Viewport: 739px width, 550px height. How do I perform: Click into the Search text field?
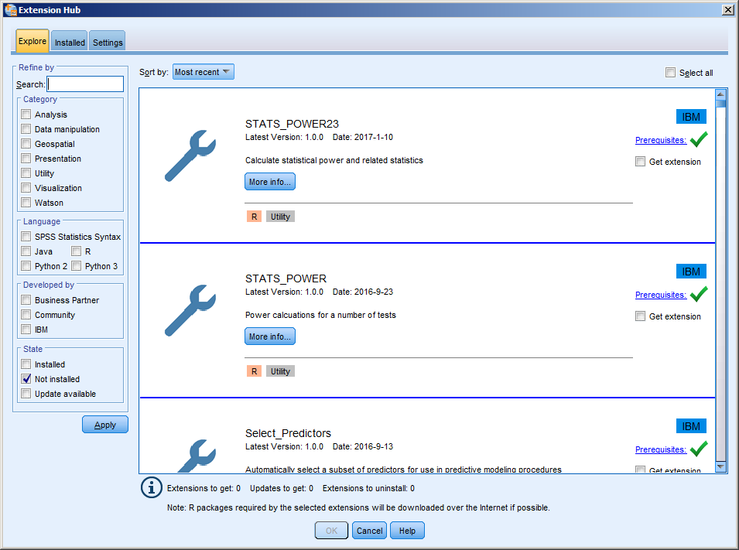click(85, 84)
